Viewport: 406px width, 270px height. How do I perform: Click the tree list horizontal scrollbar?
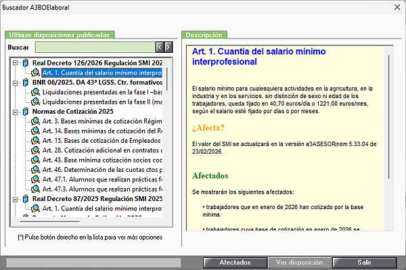(x=49, y=221)
